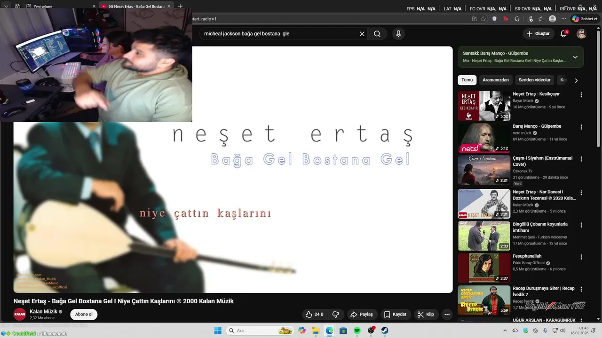Open the new tab with the plus icon
Viewport: 602px width, 338px height.
(180, 6)
